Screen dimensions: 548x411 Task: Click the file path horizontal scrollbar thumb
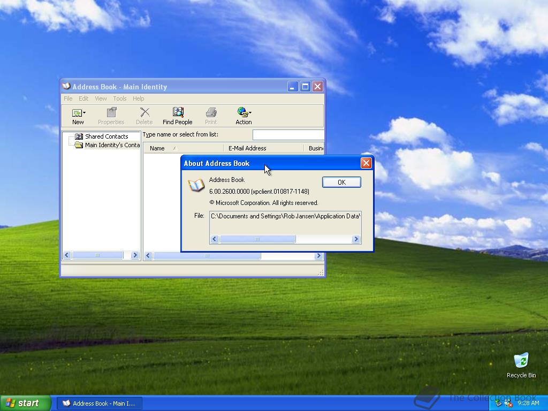(x=257, y=239)
